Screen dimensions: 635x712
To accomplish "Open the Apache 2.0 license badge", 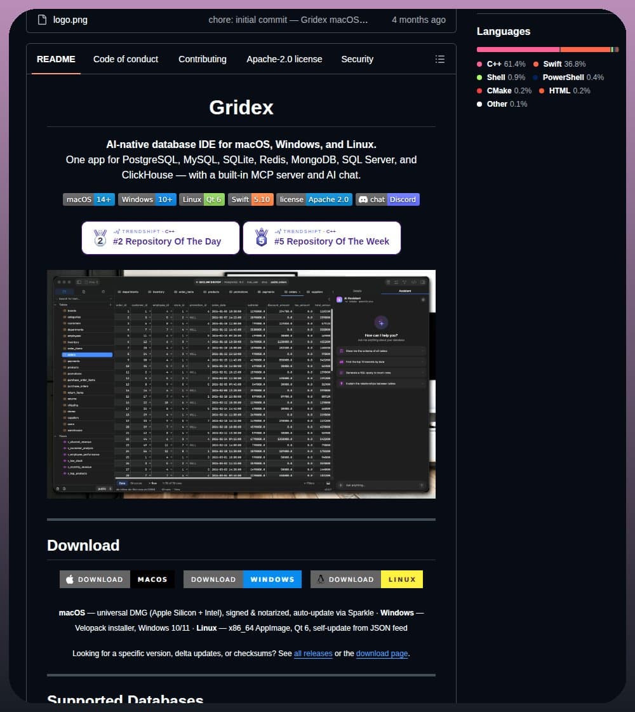I will click(314, 199).
